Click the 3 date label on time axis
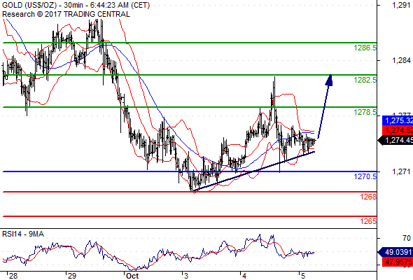The image size is (413, 280). (x=186, y=276)
